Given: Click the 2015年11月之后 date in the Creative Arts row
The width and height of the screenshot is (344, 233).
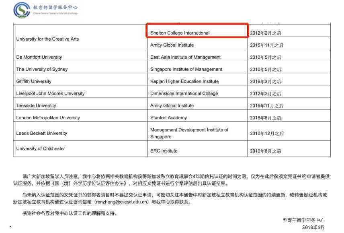Looking at the screenshot, I should (266, 45).
